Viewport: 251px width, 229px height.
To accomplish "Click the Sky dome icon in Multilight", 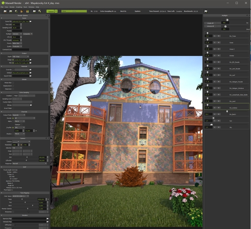I will 211,124.
